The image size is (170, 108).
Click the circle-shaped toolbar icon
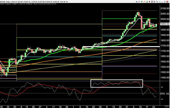coord(152,2)
